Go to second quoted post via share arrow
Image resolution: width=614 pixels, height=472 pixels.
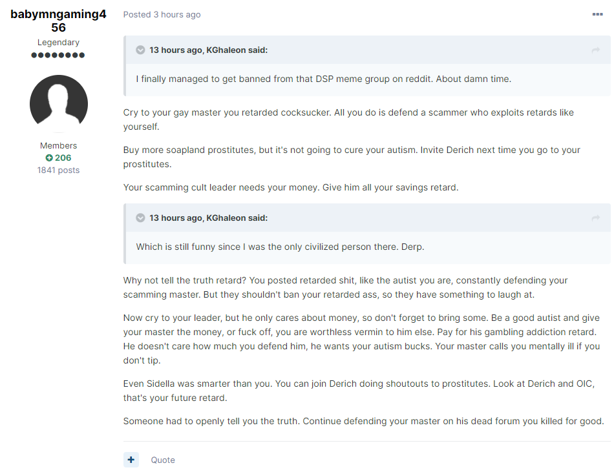tap(596, 218)
